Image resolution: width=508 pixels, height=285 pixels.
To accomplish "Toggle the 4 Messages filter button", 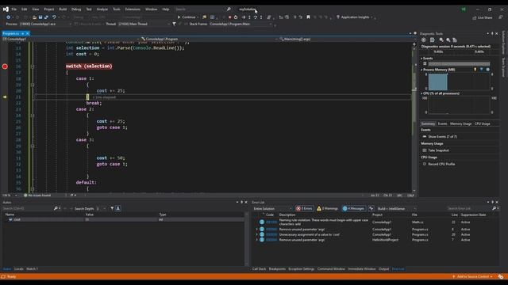I will (x=353, y=208).
